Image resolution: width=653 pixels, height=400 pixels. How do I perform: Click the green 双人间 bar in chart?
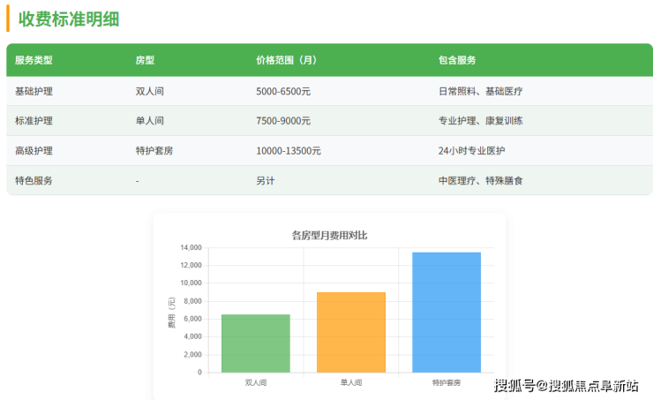tap(256, 343)
